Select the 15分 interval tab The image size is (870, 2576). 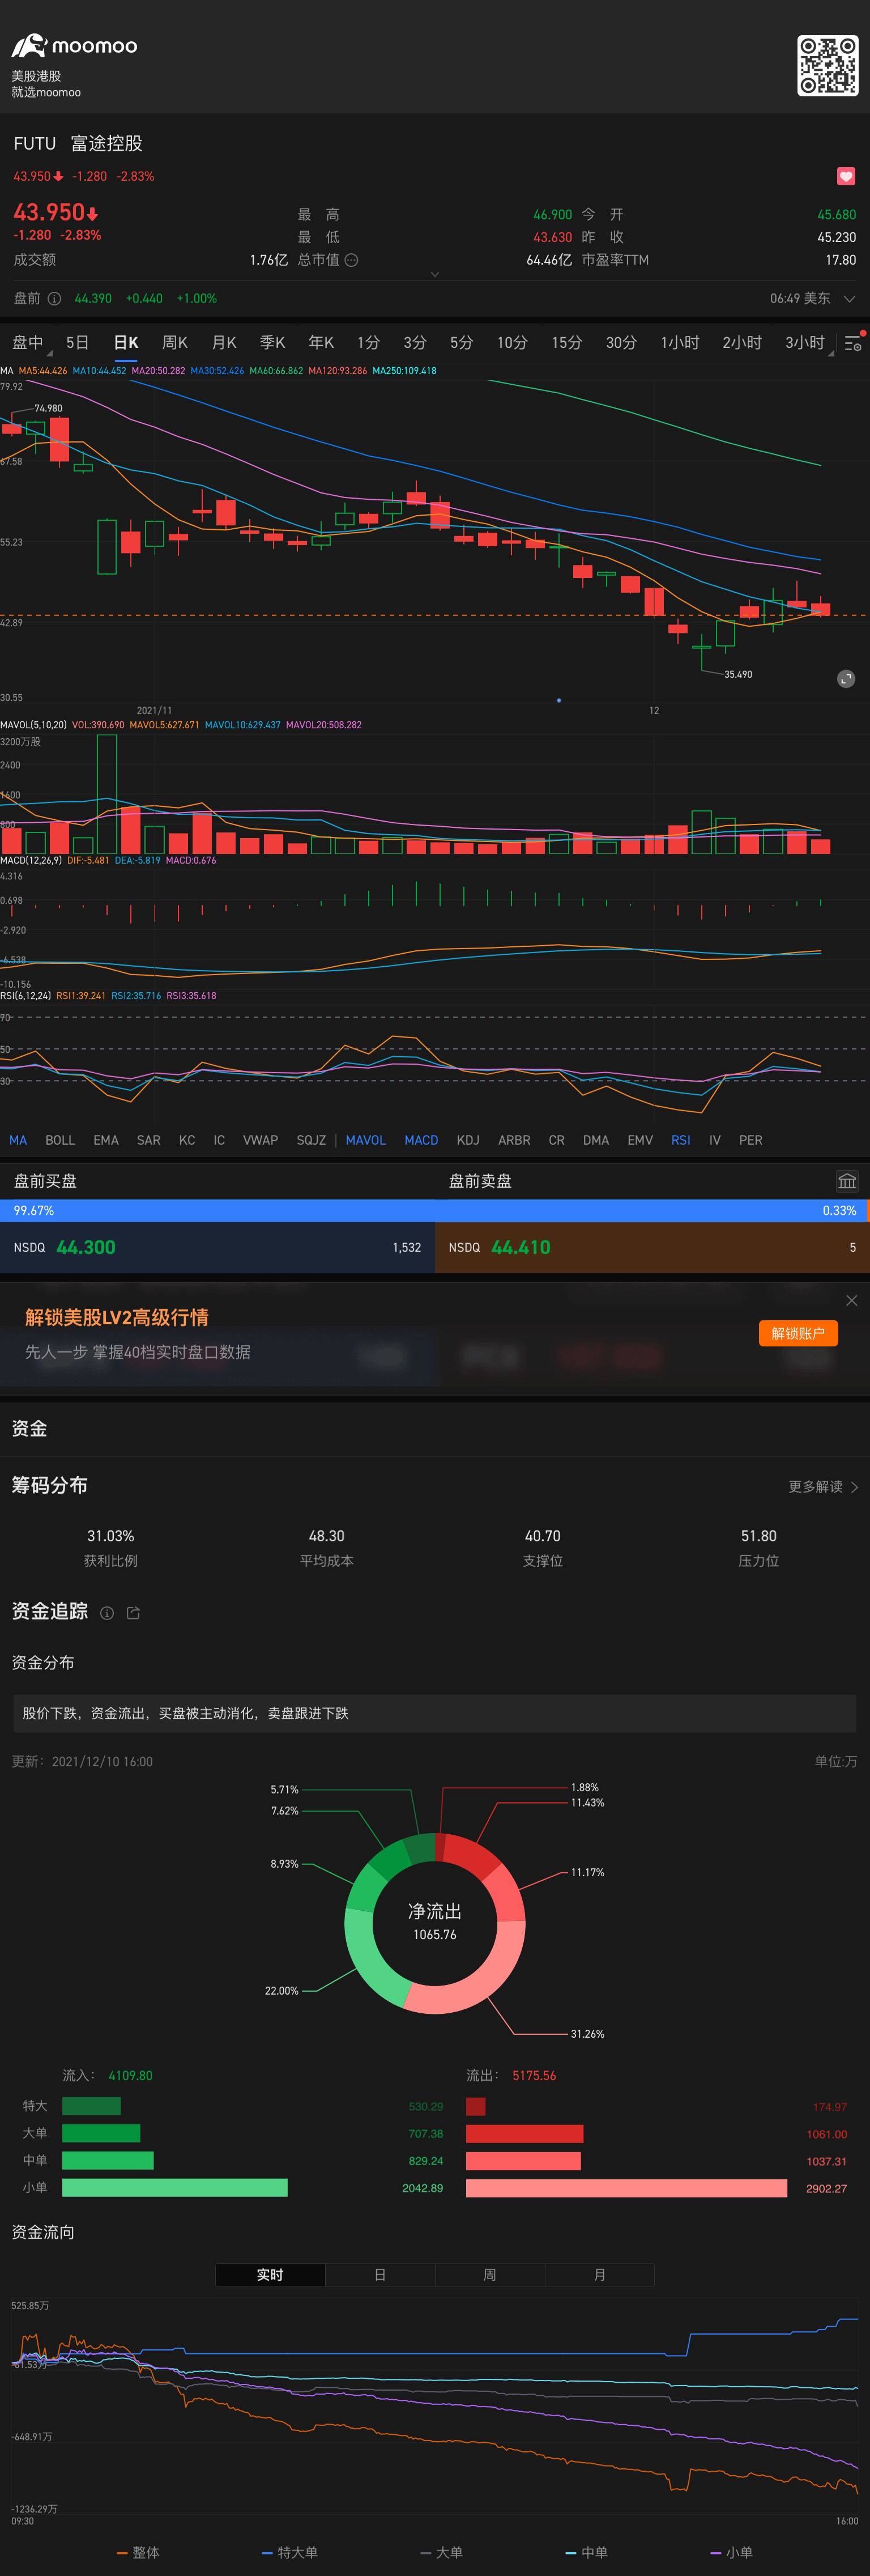[566, 343]
